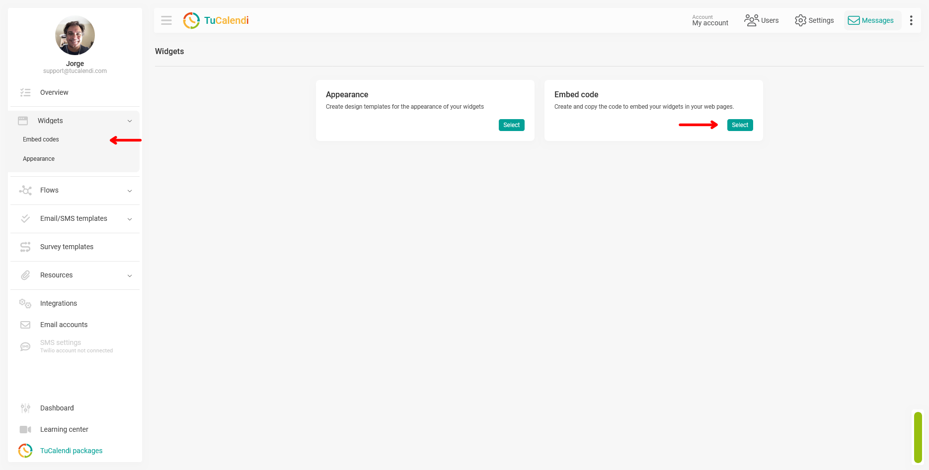Click the Resources paperclip icon
The width and height of the screenshot is (929, 470).
point(25,275)
